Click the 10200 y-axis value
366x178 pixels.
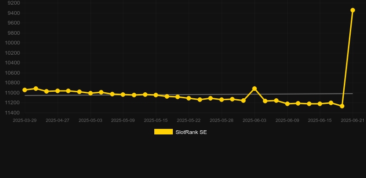coord(13,53)
